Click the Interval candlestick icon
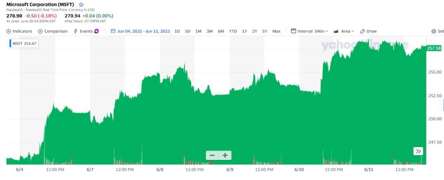 (x=293, y=31)
